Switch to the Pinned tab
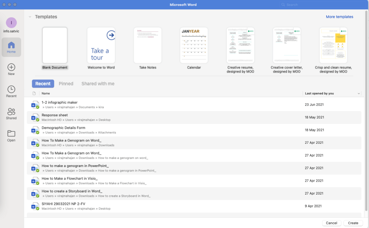Image resolution: width=369 pixels, height=228 pixels. pyautogui.click(x=66, y=84)
